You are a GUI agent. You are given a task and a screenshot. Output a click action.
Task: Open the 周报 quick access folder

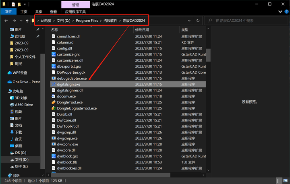coord(16,64)
